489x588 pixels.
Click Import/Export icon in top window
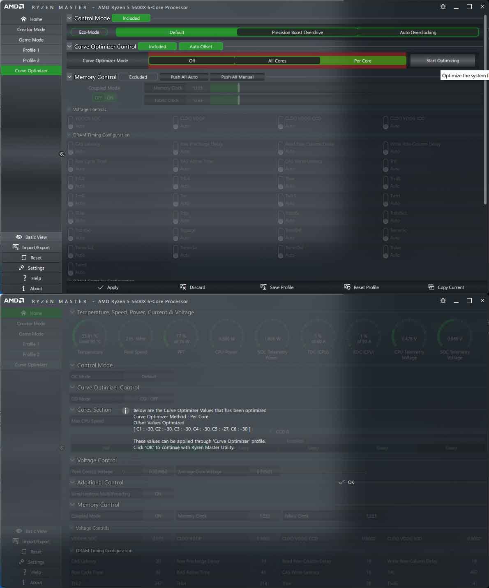coord(16,247)
